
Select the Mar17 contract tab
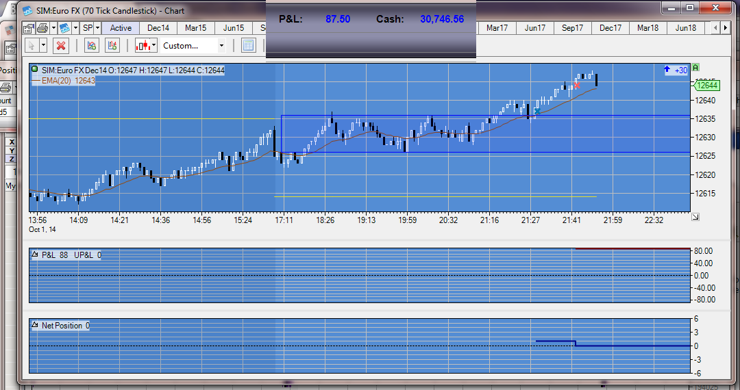click(497, 28)
